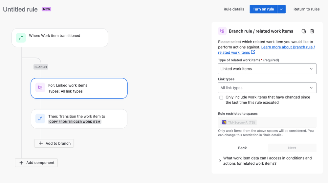Open Type of related work items dropdown
This screenshot has width=328, height=183.
coord(267,69)
